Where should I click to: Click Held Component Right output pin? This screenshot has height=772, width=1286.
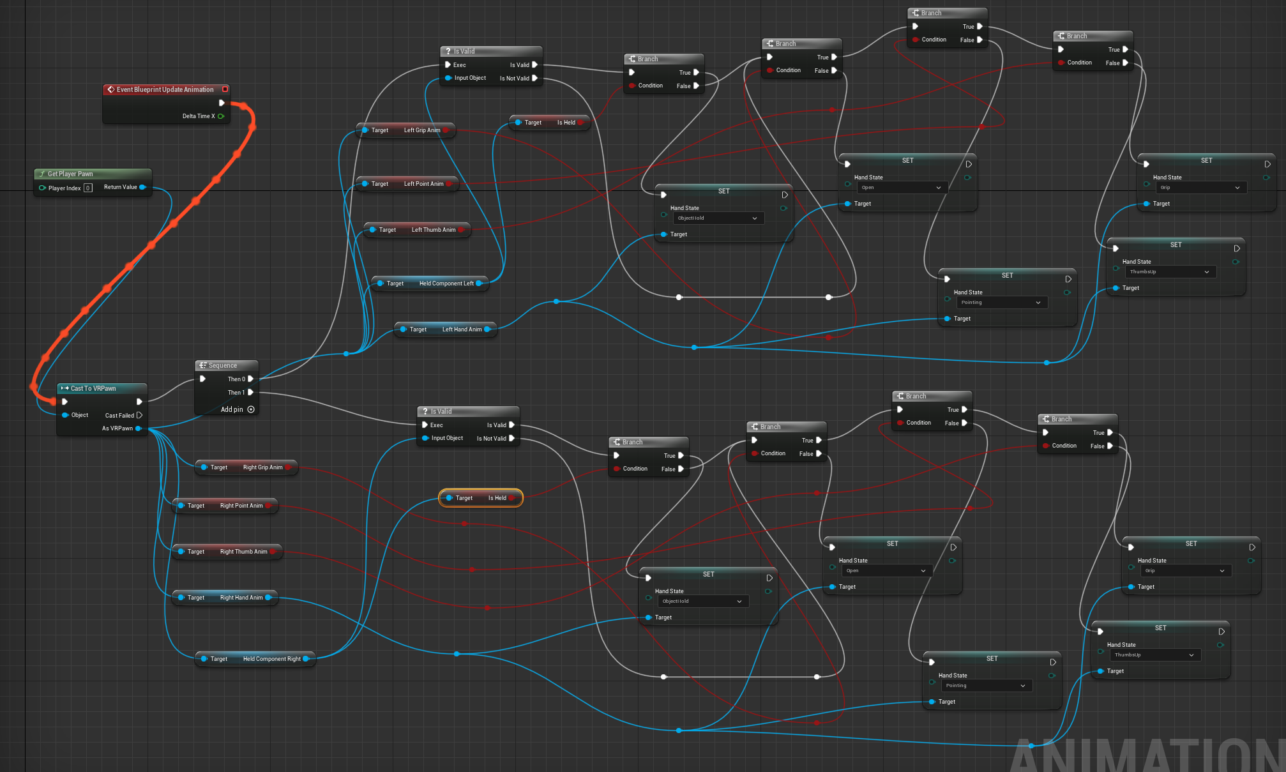click(x=306, y=659)
